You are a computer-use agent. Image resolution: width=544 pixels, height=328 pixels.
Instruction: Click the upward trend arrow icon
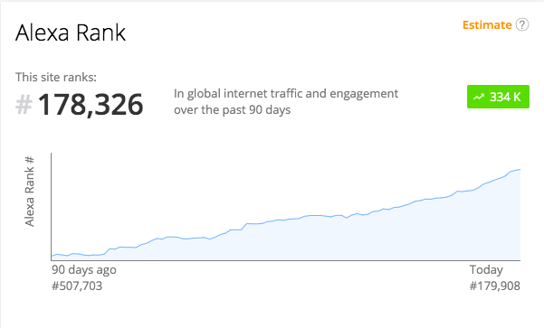click(x=479, y=97)
